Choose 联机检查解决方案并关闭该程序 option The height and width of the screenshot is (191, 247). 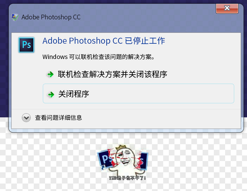tap(139, 74)
